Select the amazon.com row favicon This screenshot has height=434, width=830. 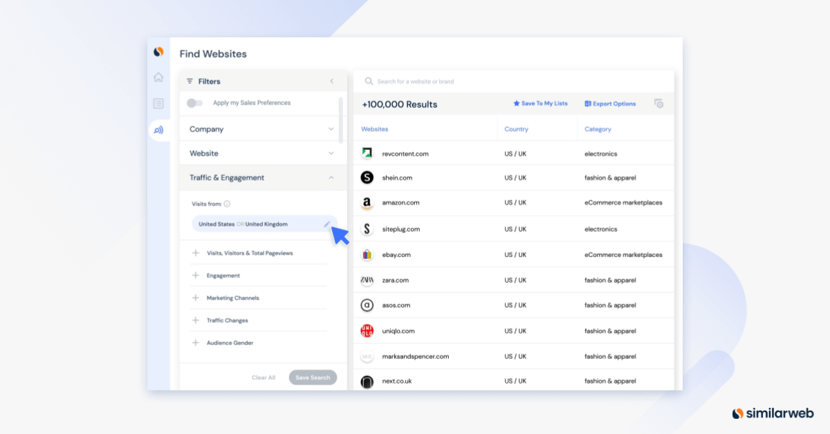366,202
